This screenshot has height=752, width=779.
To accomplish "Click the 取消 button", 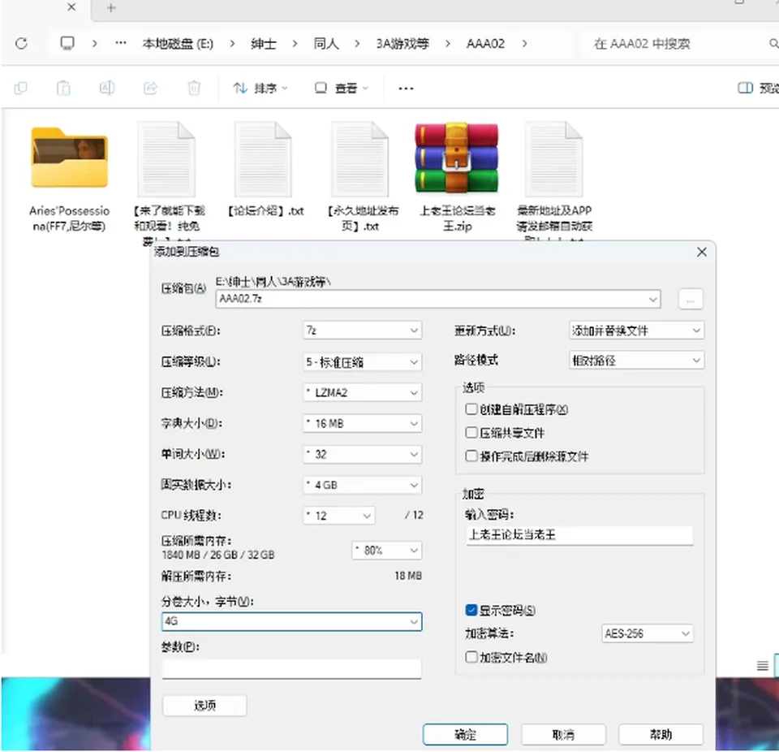I will [x=563, y=735].
